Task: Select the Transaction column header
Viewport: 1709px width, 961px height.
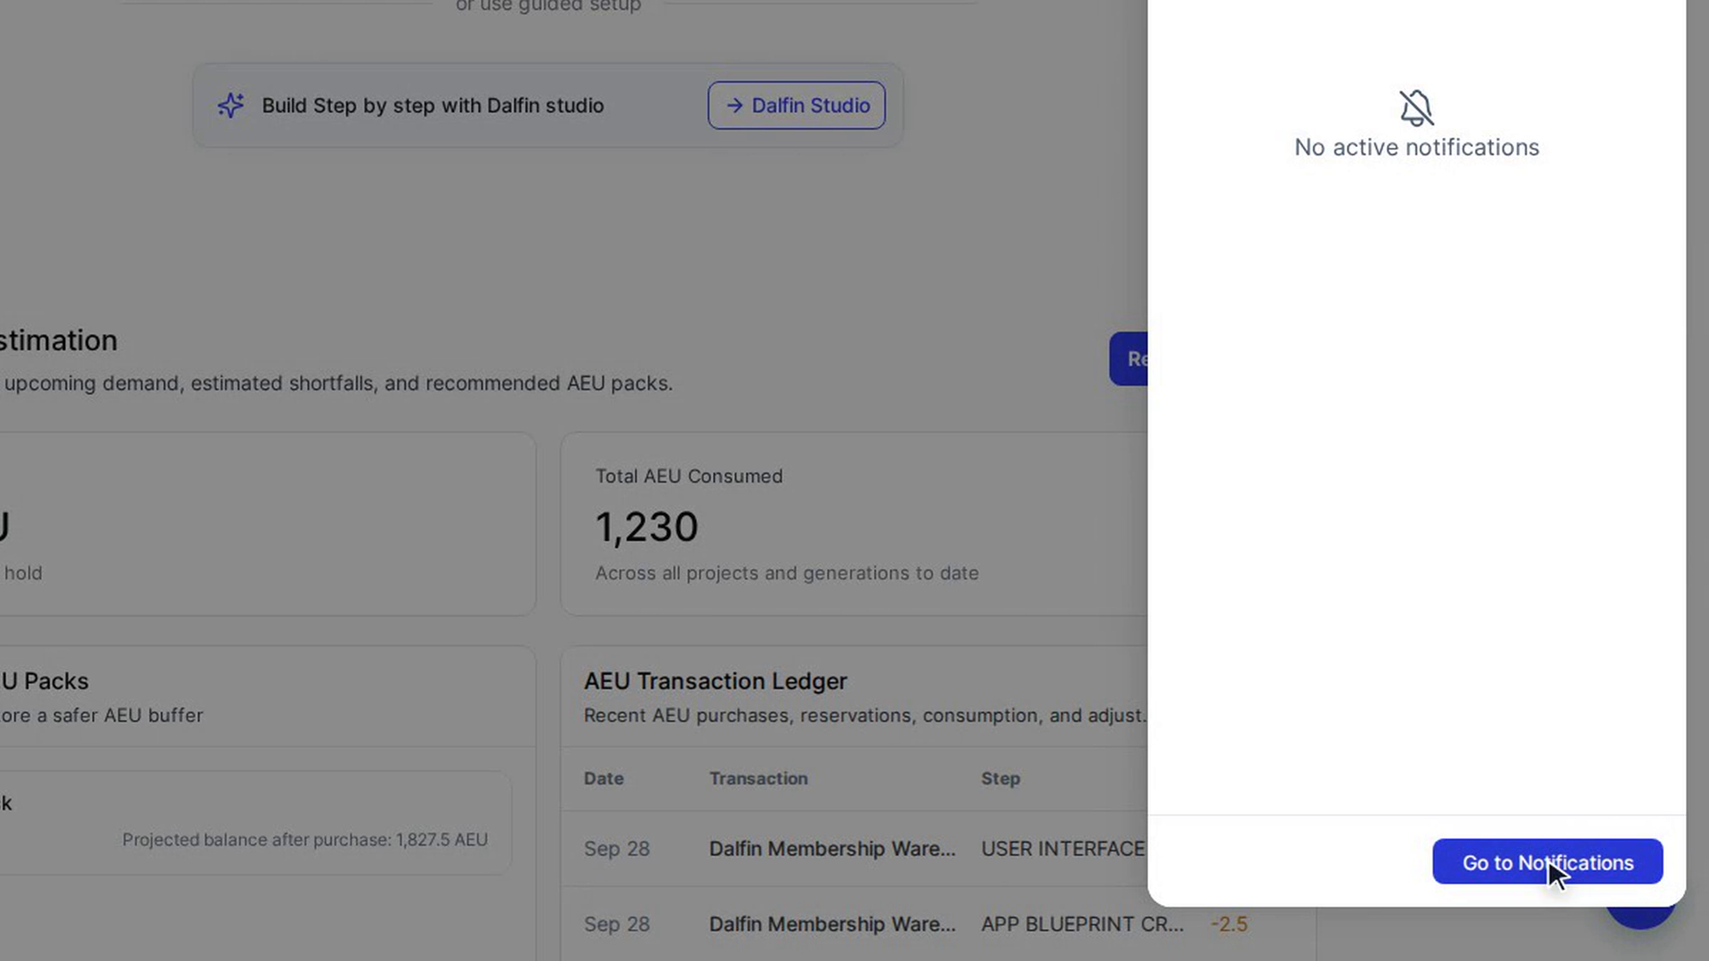Action: click(758, 779)
